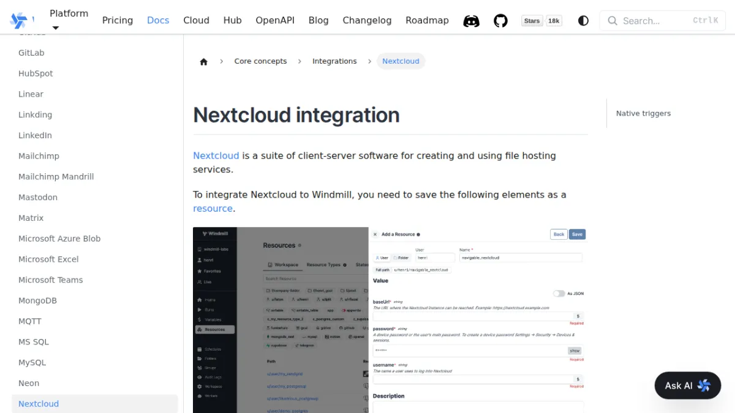
Task: Click the GitHub Stars button
Action: pos(532,21)
